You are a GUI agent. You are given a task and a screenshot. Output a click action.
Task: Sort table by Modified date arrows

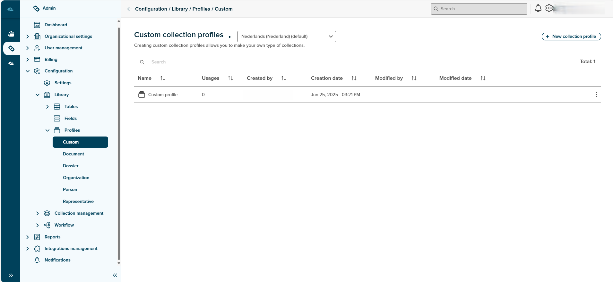tap(483, 78)
